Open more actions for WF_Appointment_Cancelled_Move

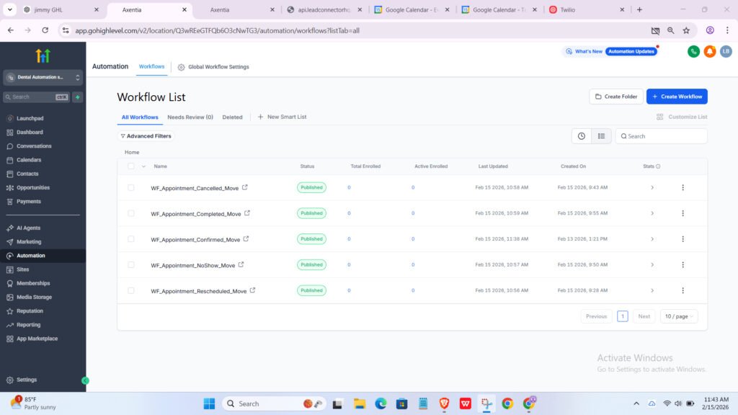click(x=683, y=187)
